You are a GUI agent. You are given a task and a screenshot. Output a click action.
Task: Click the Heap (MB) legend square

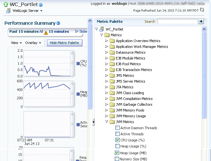point(78,94)
